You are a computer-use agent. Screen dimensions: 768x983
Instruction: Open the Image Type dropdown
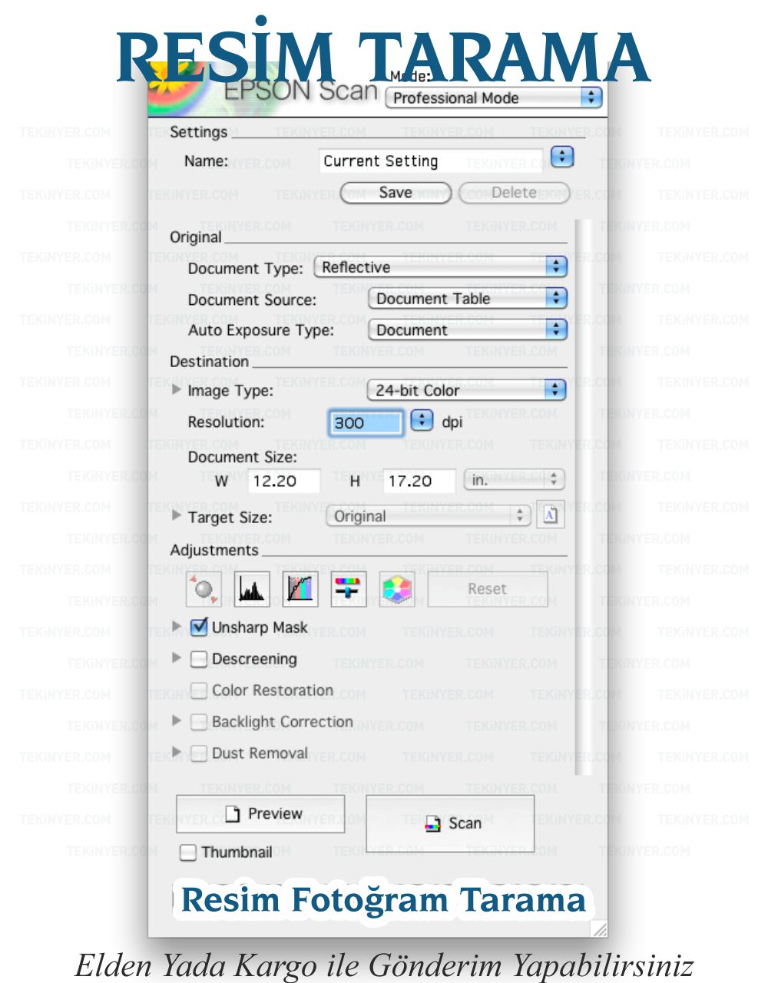click(467, 390)
